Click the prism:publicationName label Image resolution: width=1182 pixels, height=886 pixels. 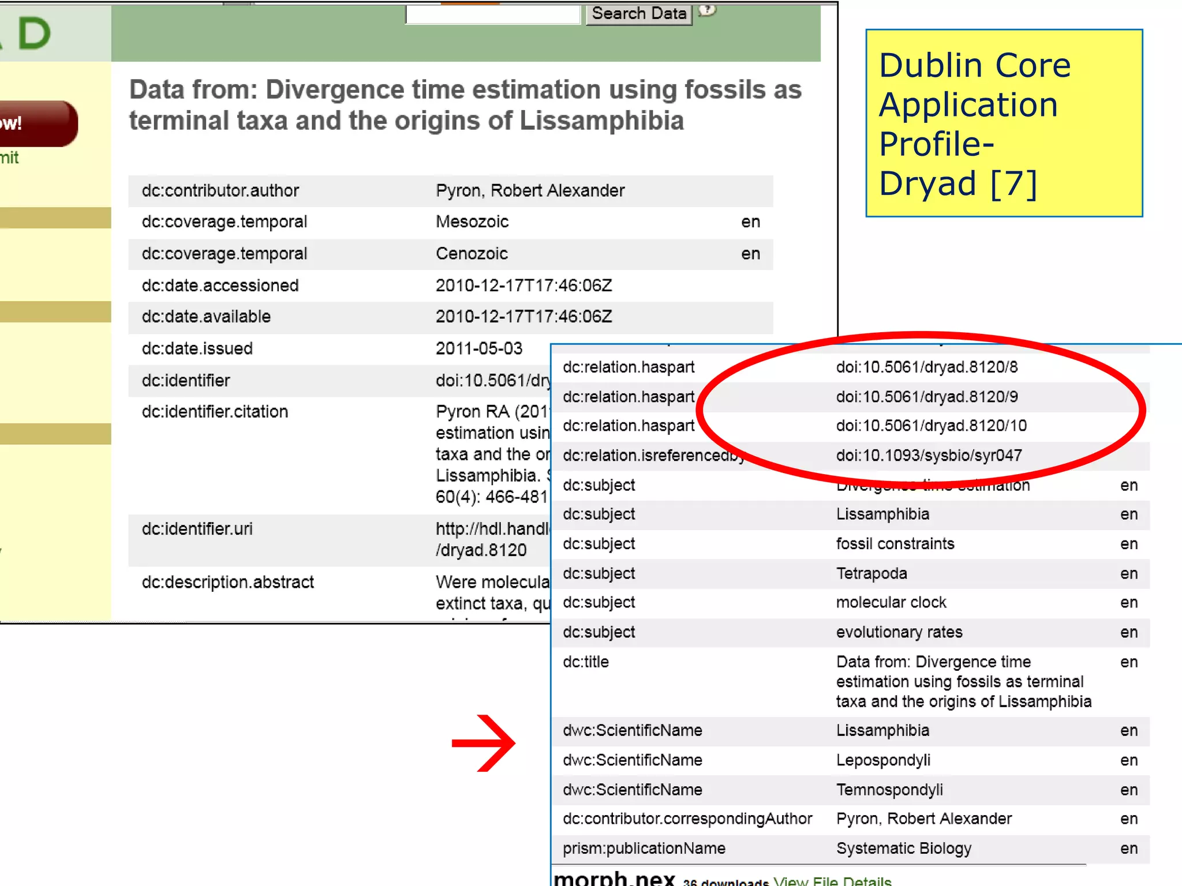644,849
